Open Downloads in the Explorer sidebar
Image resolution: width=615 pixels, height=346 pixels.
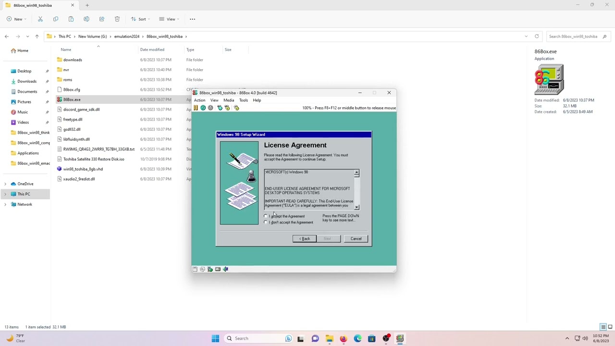pos(27,82)
